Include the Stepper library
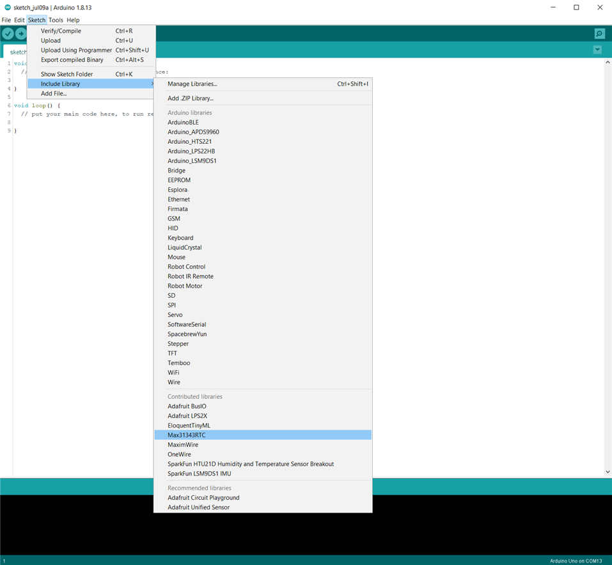This screenshot has width=612, height=565. (x=263, y=344)
